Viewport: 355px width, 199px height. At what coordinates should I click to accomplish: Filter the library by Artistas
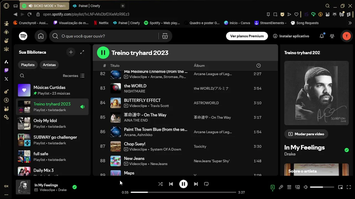pos(49,65)
